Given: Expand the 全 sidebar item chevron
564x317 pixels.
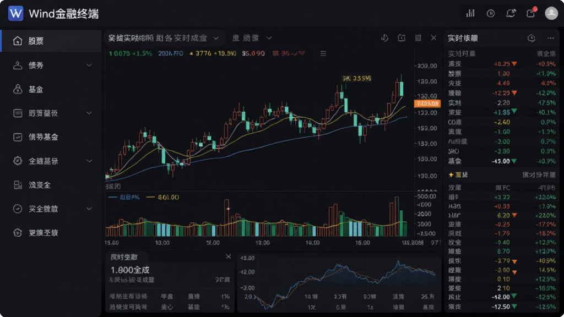Looking at the screenshot, I should (x=89, y=161).
